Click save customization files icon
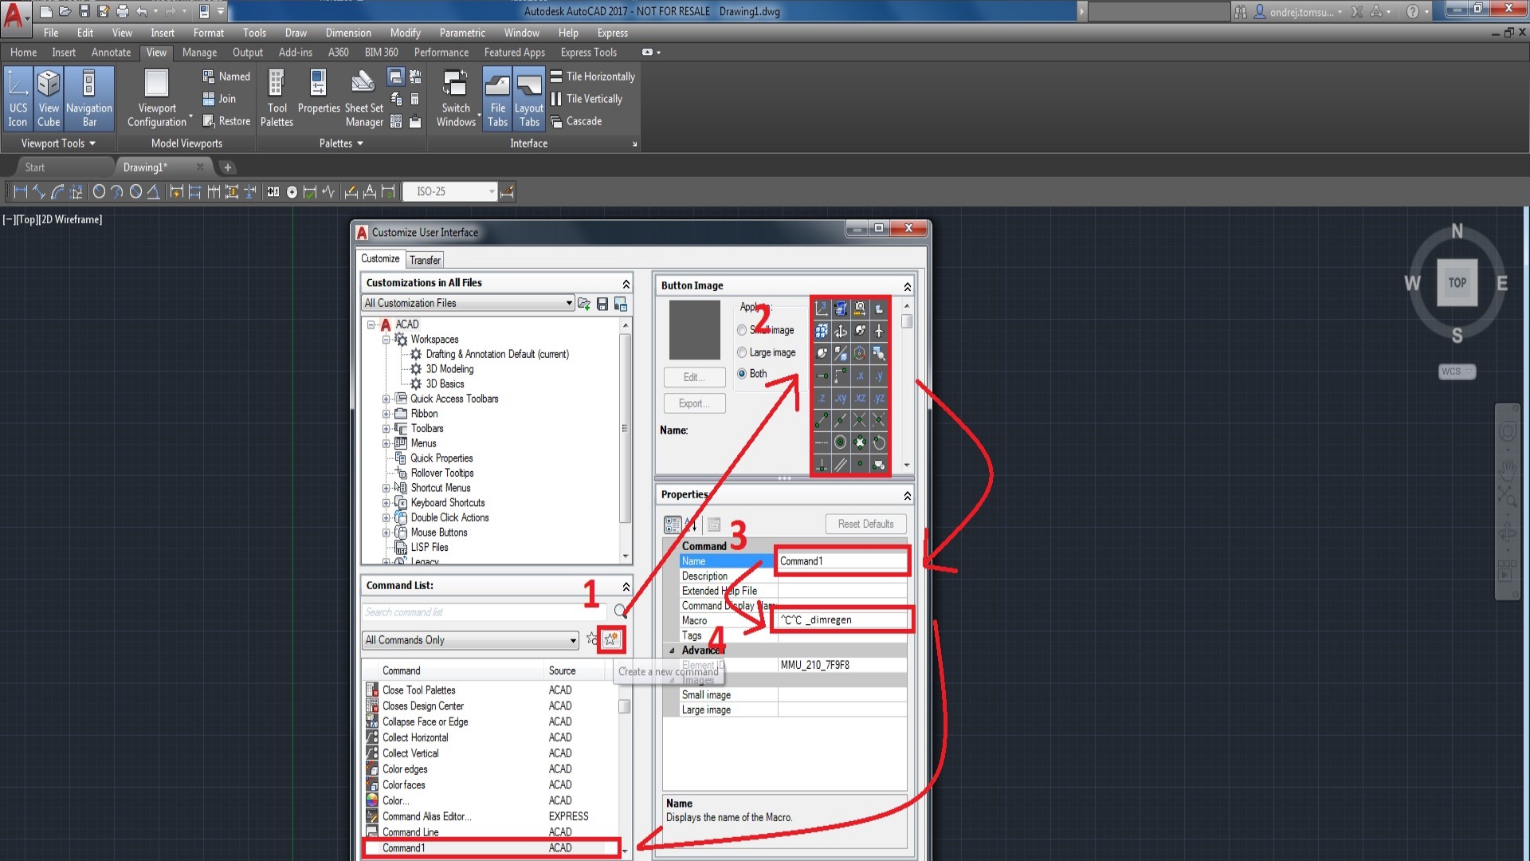The width and height of the screenshot is (1530, 861). coord(602,304)
